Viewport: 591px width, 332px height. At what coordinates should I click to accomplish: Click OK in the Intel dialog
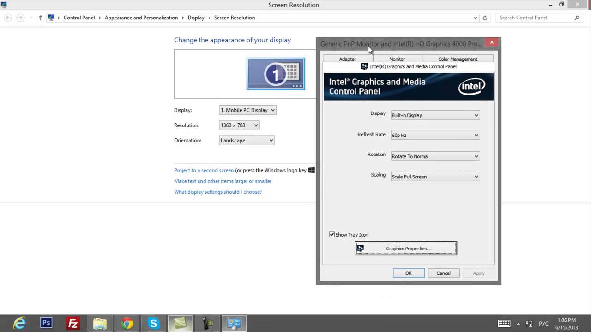409,273
